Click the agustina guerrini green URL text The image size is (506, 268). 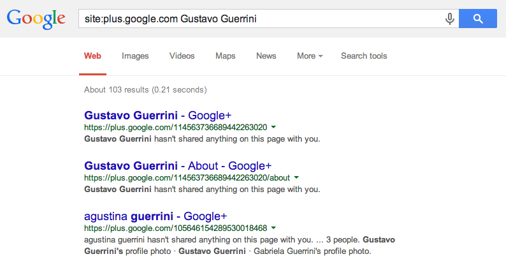(175, 228)
